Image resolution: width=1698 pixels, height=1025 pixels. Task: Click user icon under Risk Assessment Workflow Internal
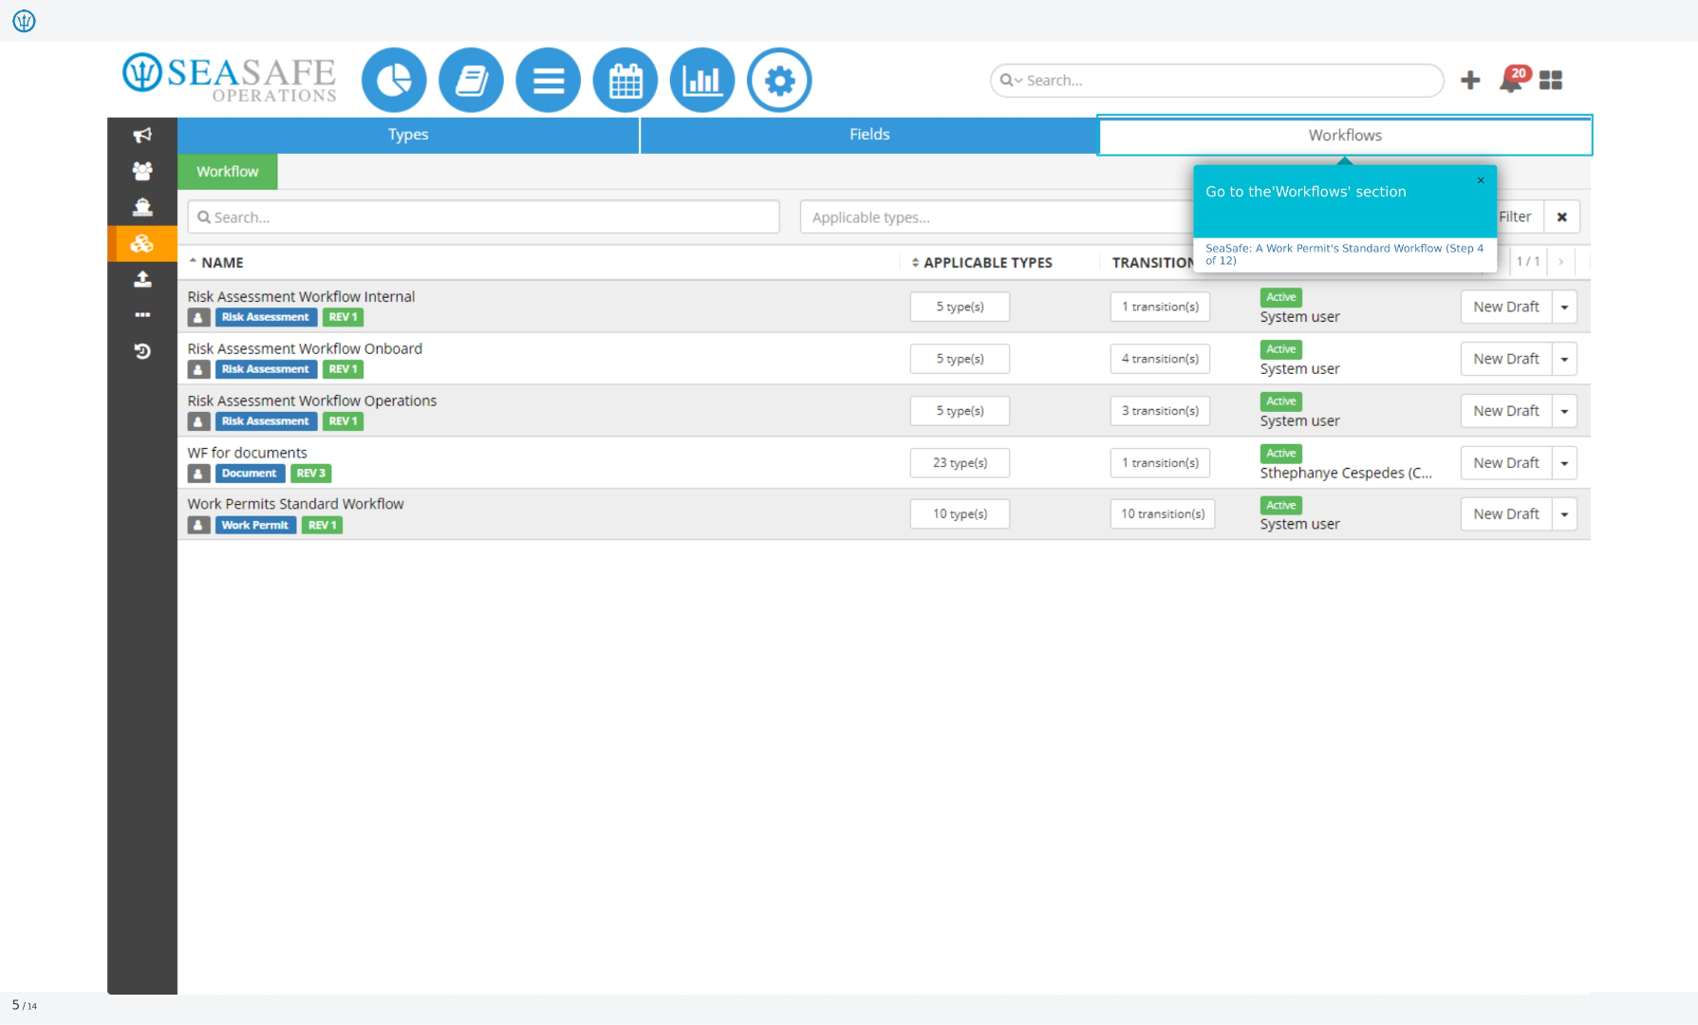click(198, 317)
